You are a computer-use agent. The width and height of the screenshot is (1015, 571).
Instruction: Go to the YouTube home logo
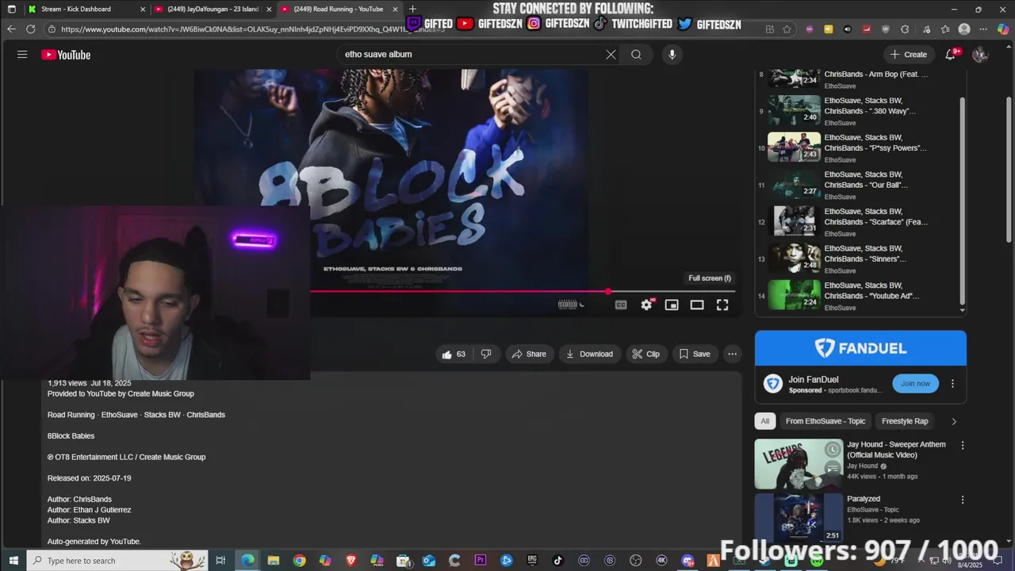pos(66,55)
